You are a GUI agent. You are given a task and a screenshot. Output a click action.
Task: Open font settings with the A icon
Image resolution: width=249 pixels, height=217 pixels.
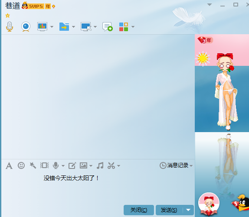tap(9, 166)
